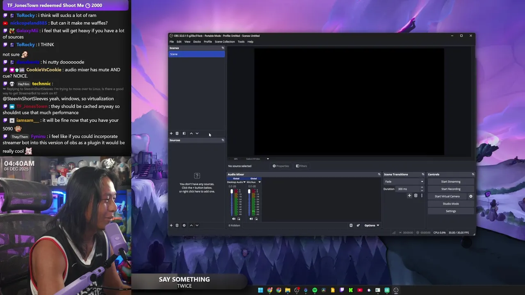Viewport: 525px width, 295px height.
Task: Open the Audio Mixer Options dropdown
Action: coord(372,225)
